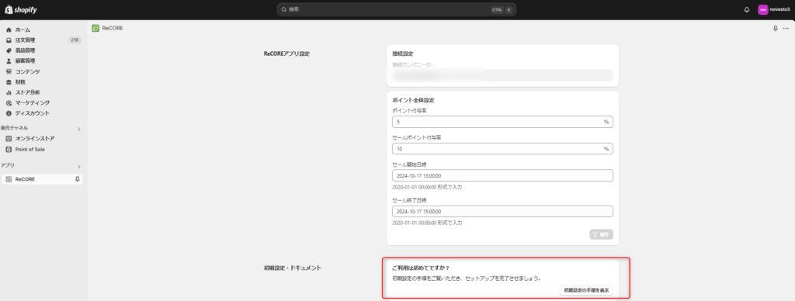The width and height of the screenshot is (795, 301).
Task: Click the ホーム house icon
Action: 9,30
